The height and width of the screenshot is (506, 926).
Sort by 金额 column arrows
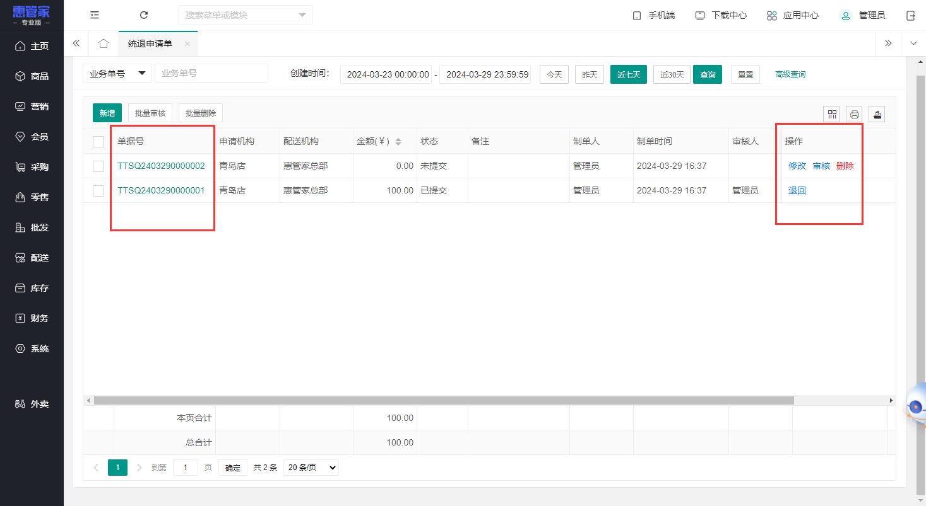click(x=398, y=142)
